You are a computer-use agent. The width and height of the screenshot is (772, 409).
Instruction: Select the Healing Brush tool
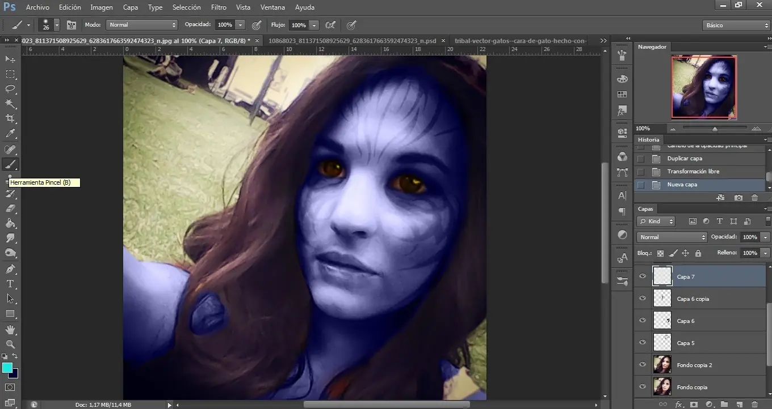coord(10,149)
